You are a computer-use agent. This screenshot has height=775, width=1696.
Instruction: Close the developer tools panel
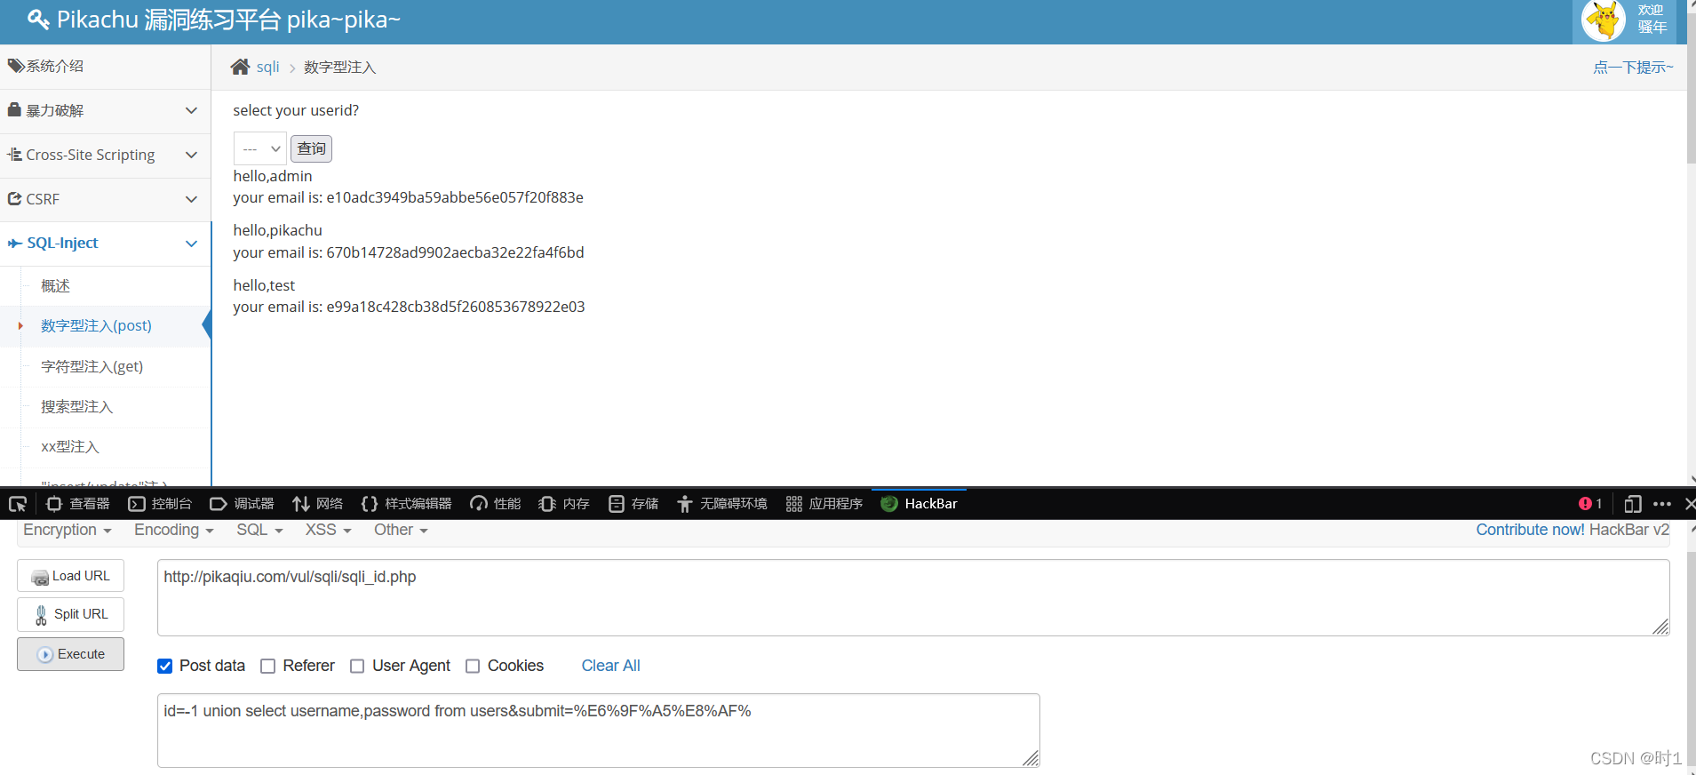pos(1690,504)
